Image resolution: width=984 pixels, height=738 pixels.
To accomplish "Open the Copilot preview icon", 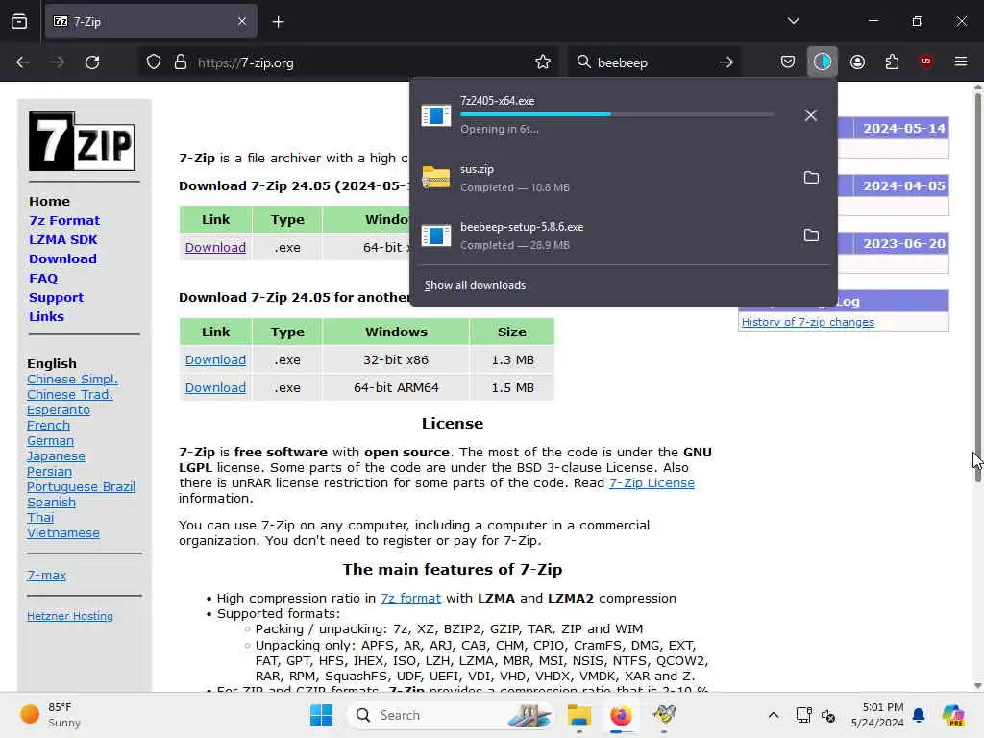I will point(952,715).
